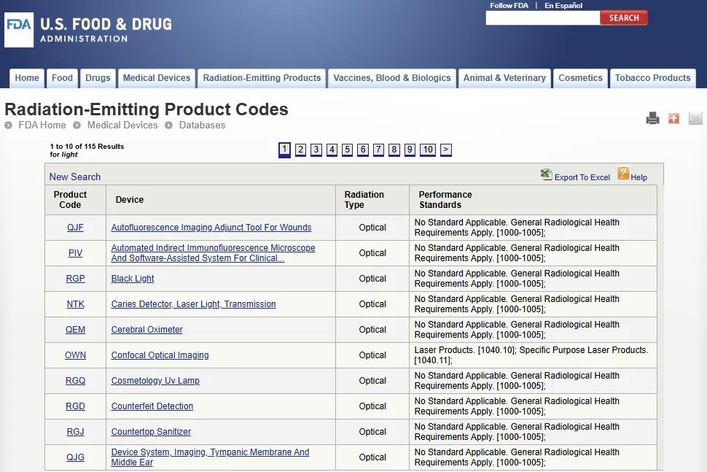Click the orange plus share icon
This screenshot has width=707, height=472.
pyautogui.click(x=673, y=118)
